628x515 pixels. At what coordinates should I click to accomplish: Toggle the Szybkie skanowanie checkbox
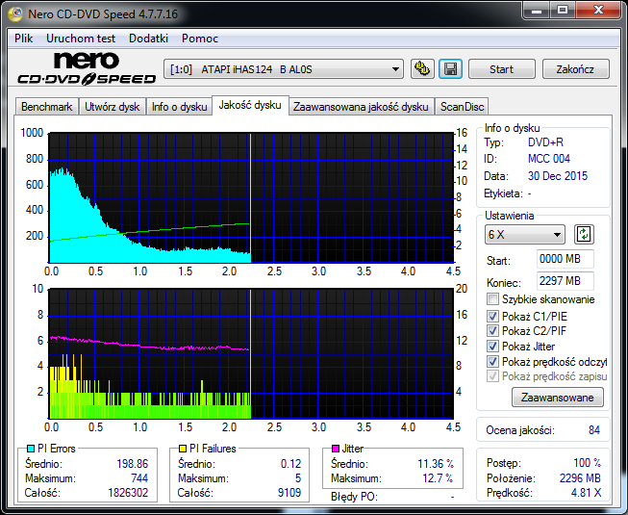tap(492, 299)
